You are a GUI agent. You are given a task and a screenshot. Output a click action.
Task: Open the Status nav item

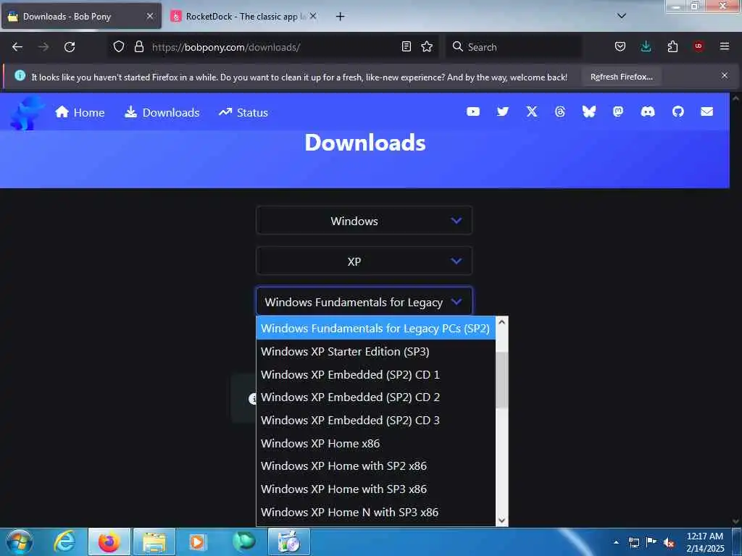point(243,112)
